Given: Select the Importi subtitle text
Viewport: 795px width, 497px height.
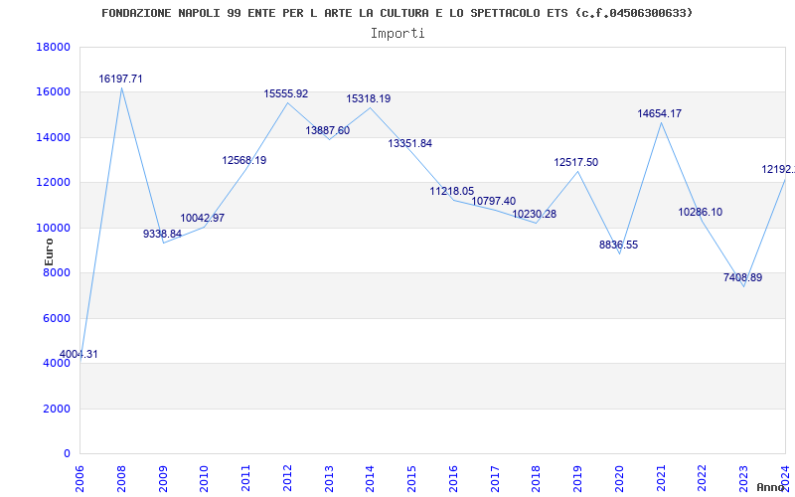Looking at the screenshot, I should 397,34.
